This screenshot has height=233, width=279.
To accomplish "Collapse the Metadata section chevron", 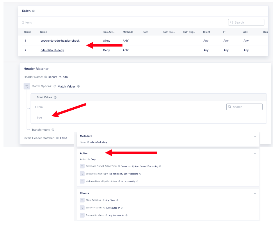I will coord(255,136).
